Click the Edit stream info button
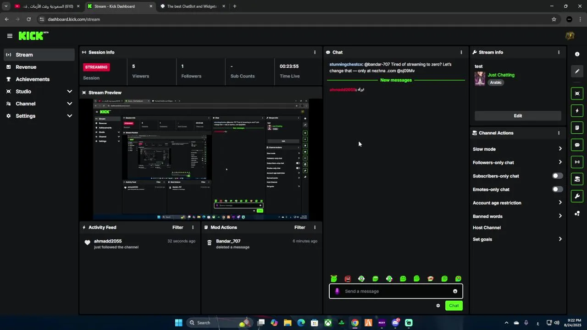Viewport: 587px width, 330px height. (x=518, y=116)
